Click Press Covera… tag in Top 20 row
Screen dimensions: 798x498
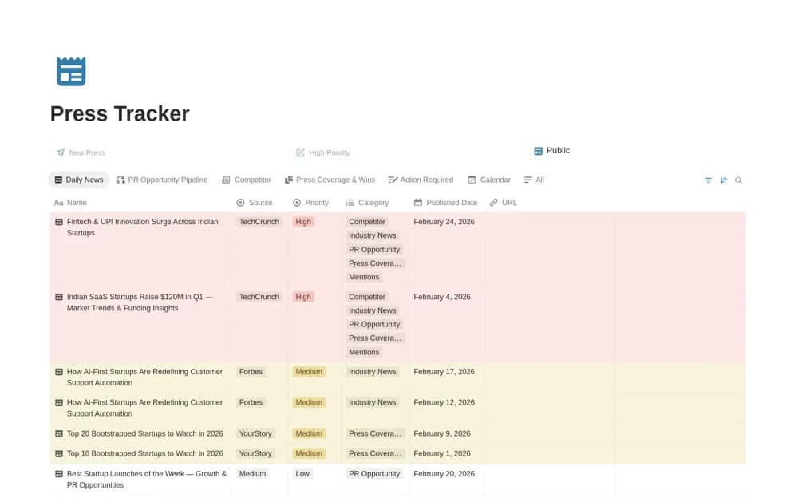coord(375,434)
